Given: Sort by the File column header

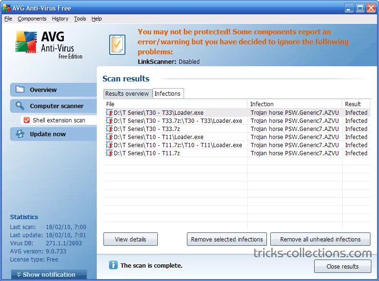Looking at the screenshot, I should pyautogui.click(x=175, y=104).
